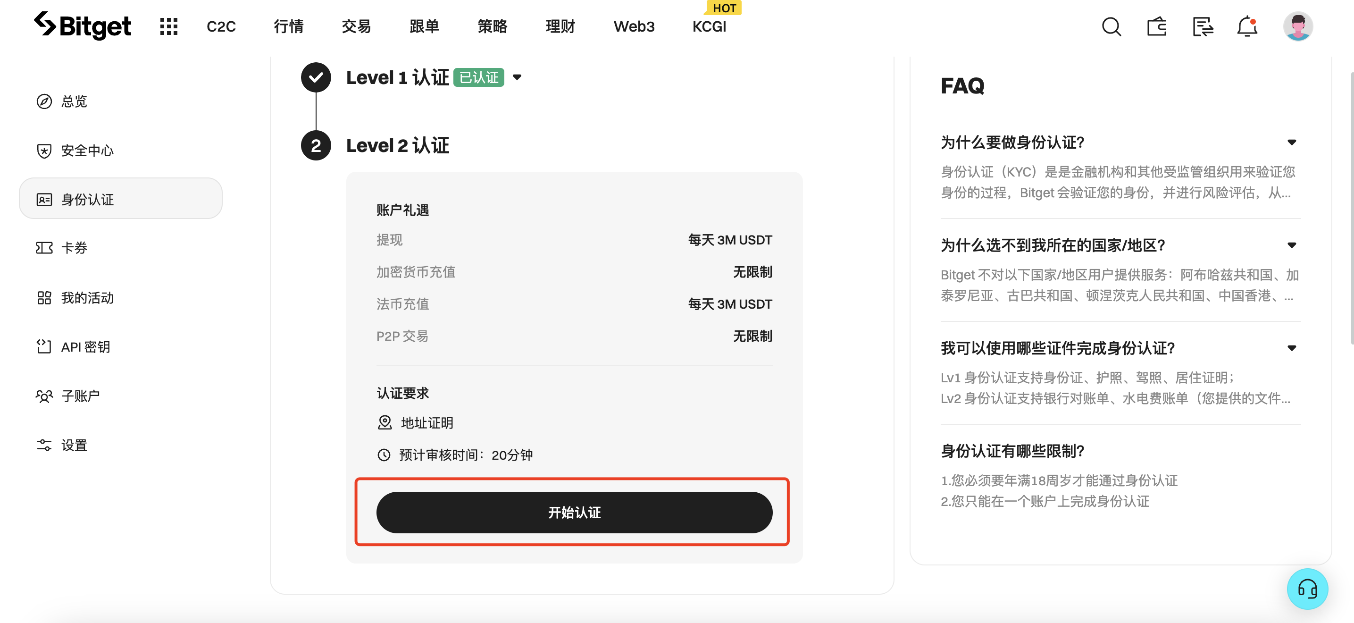Go to 安全中心 in the sidebar
This screenshot has width=1354, height=623.
[x=87, y=151]
